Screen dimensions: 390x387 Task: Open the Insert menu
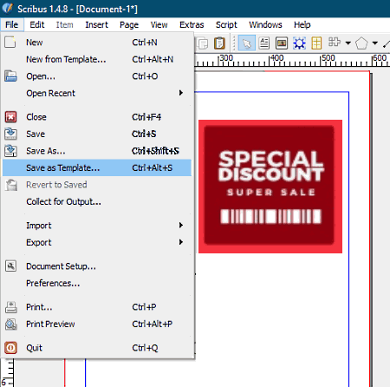pos(96,25)
